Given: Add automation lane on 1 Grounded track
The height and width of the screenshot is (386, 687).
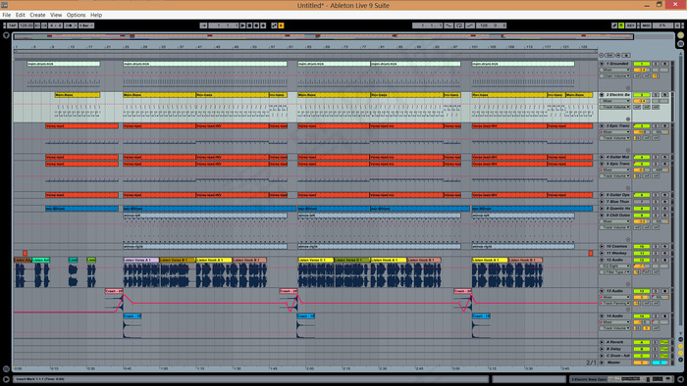Looking at the screenshot, I should tap(628, 88).
